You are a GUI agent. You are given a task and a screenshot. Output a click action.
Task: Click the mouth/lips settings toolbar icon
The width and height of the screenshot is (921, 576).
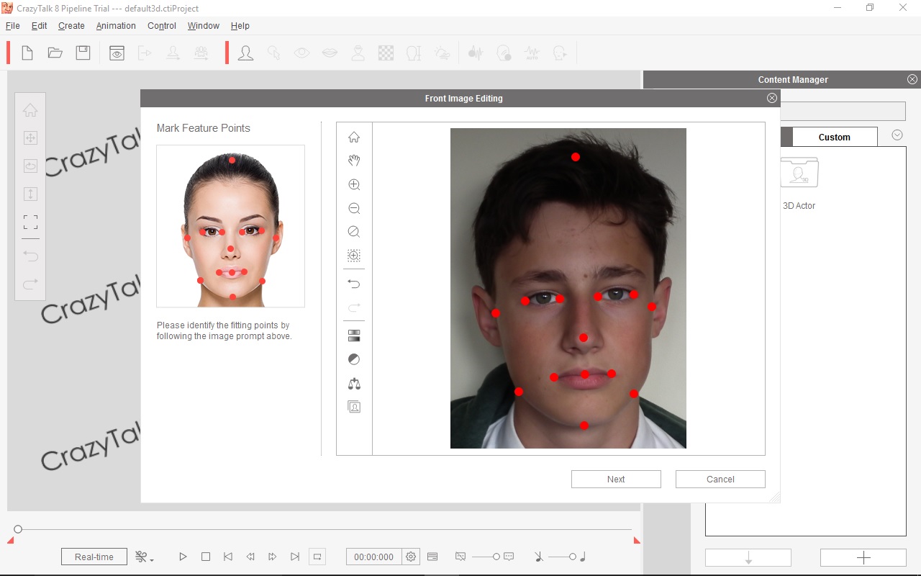pyautogui.click(x=330, y=53)
